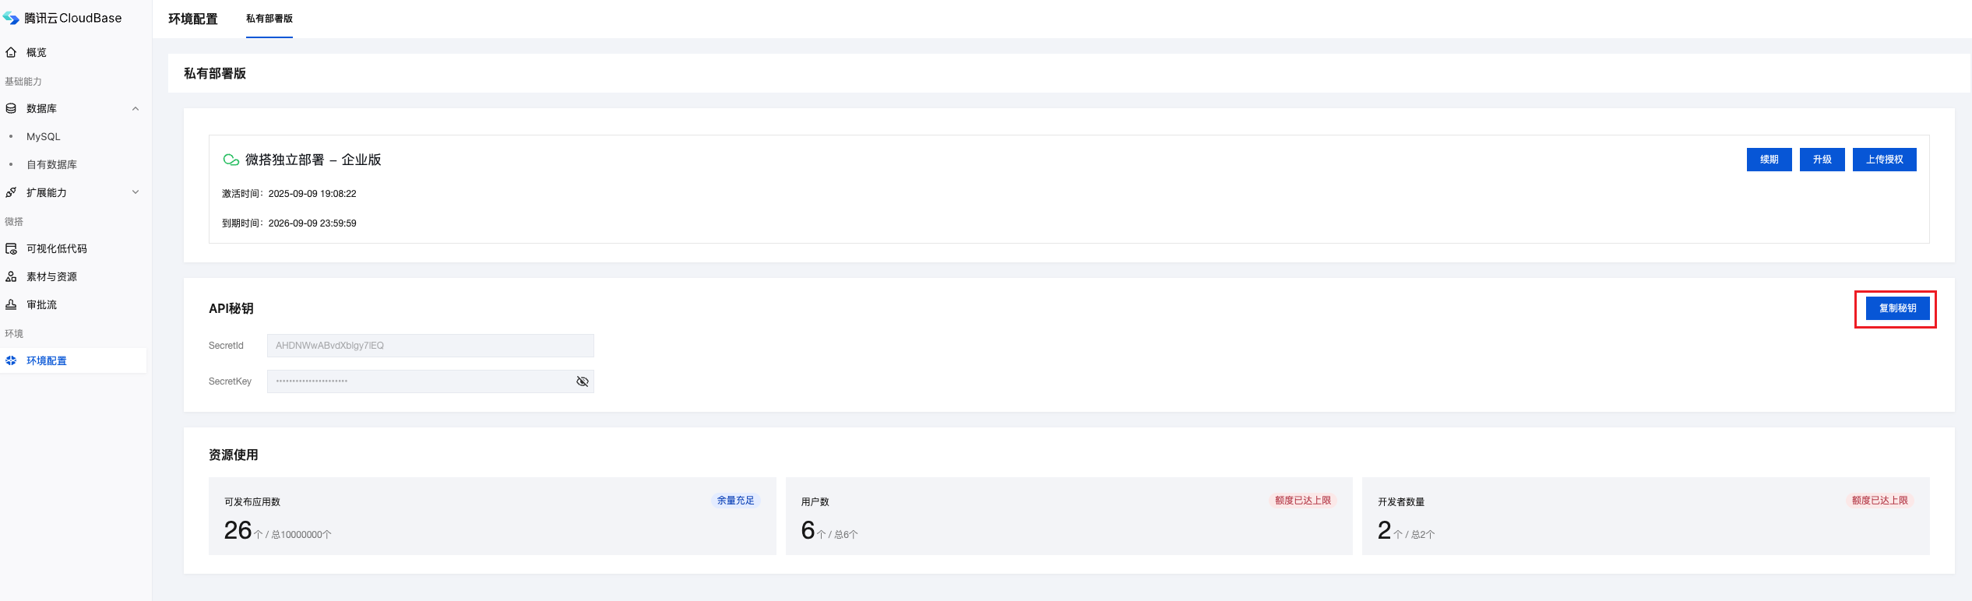
Task: Click the stamp icon beside 审批流
Action: pos(11,304)
